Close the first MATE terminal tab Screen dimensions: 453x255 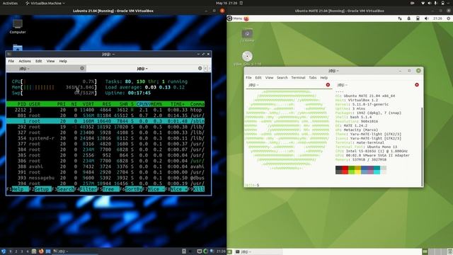[x=328, y=85]
